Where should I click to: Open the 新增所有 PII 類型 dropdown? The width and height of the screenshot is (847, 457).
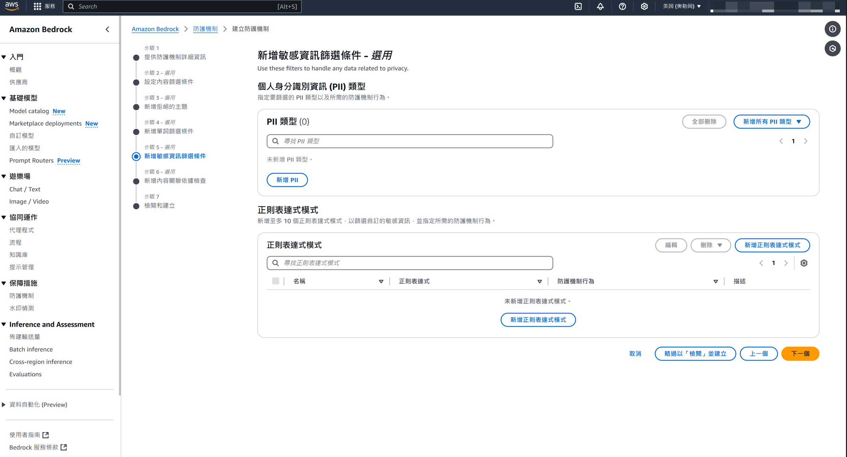[x=771, y=122]
